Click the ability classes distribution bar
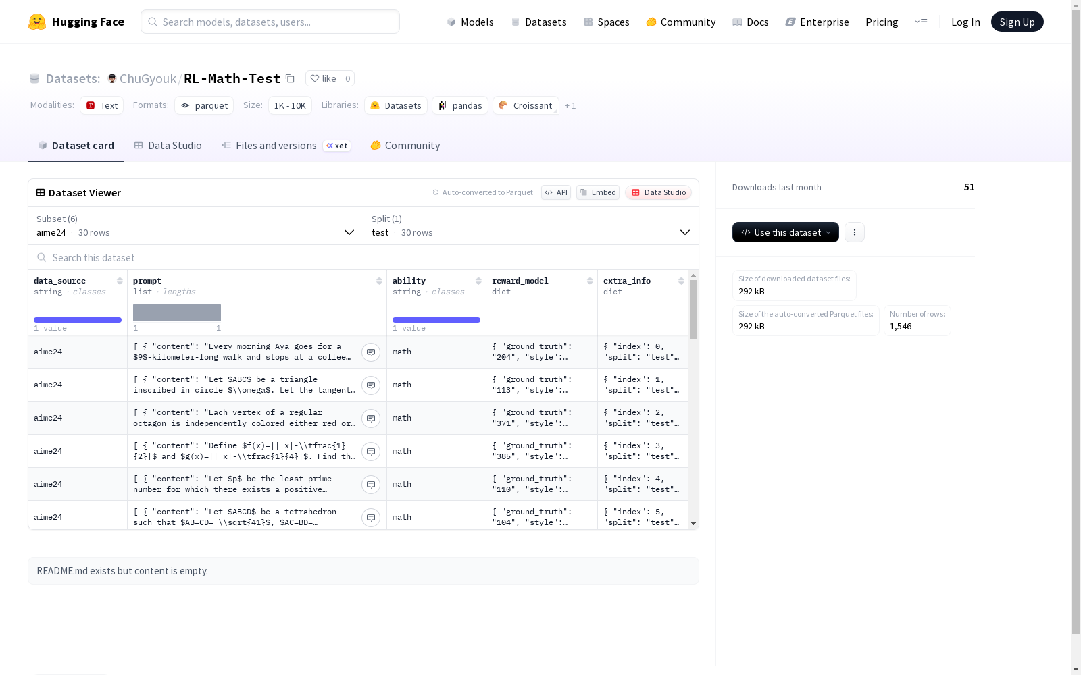This screenshot has height=675, width=1081. pos(436,320)
